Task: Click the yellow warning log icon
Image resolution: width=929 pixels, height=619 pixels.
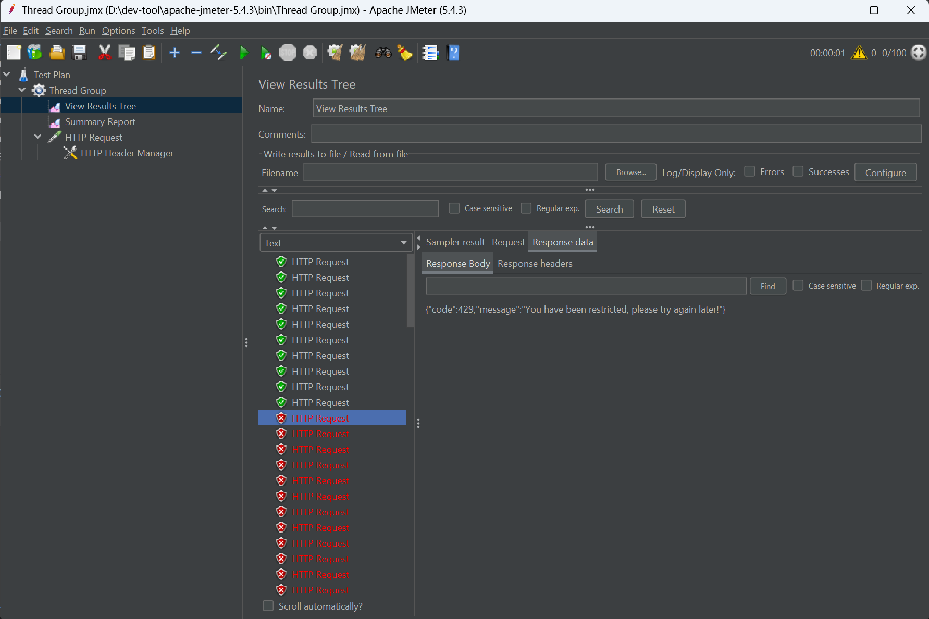Action: pos(859,53)
